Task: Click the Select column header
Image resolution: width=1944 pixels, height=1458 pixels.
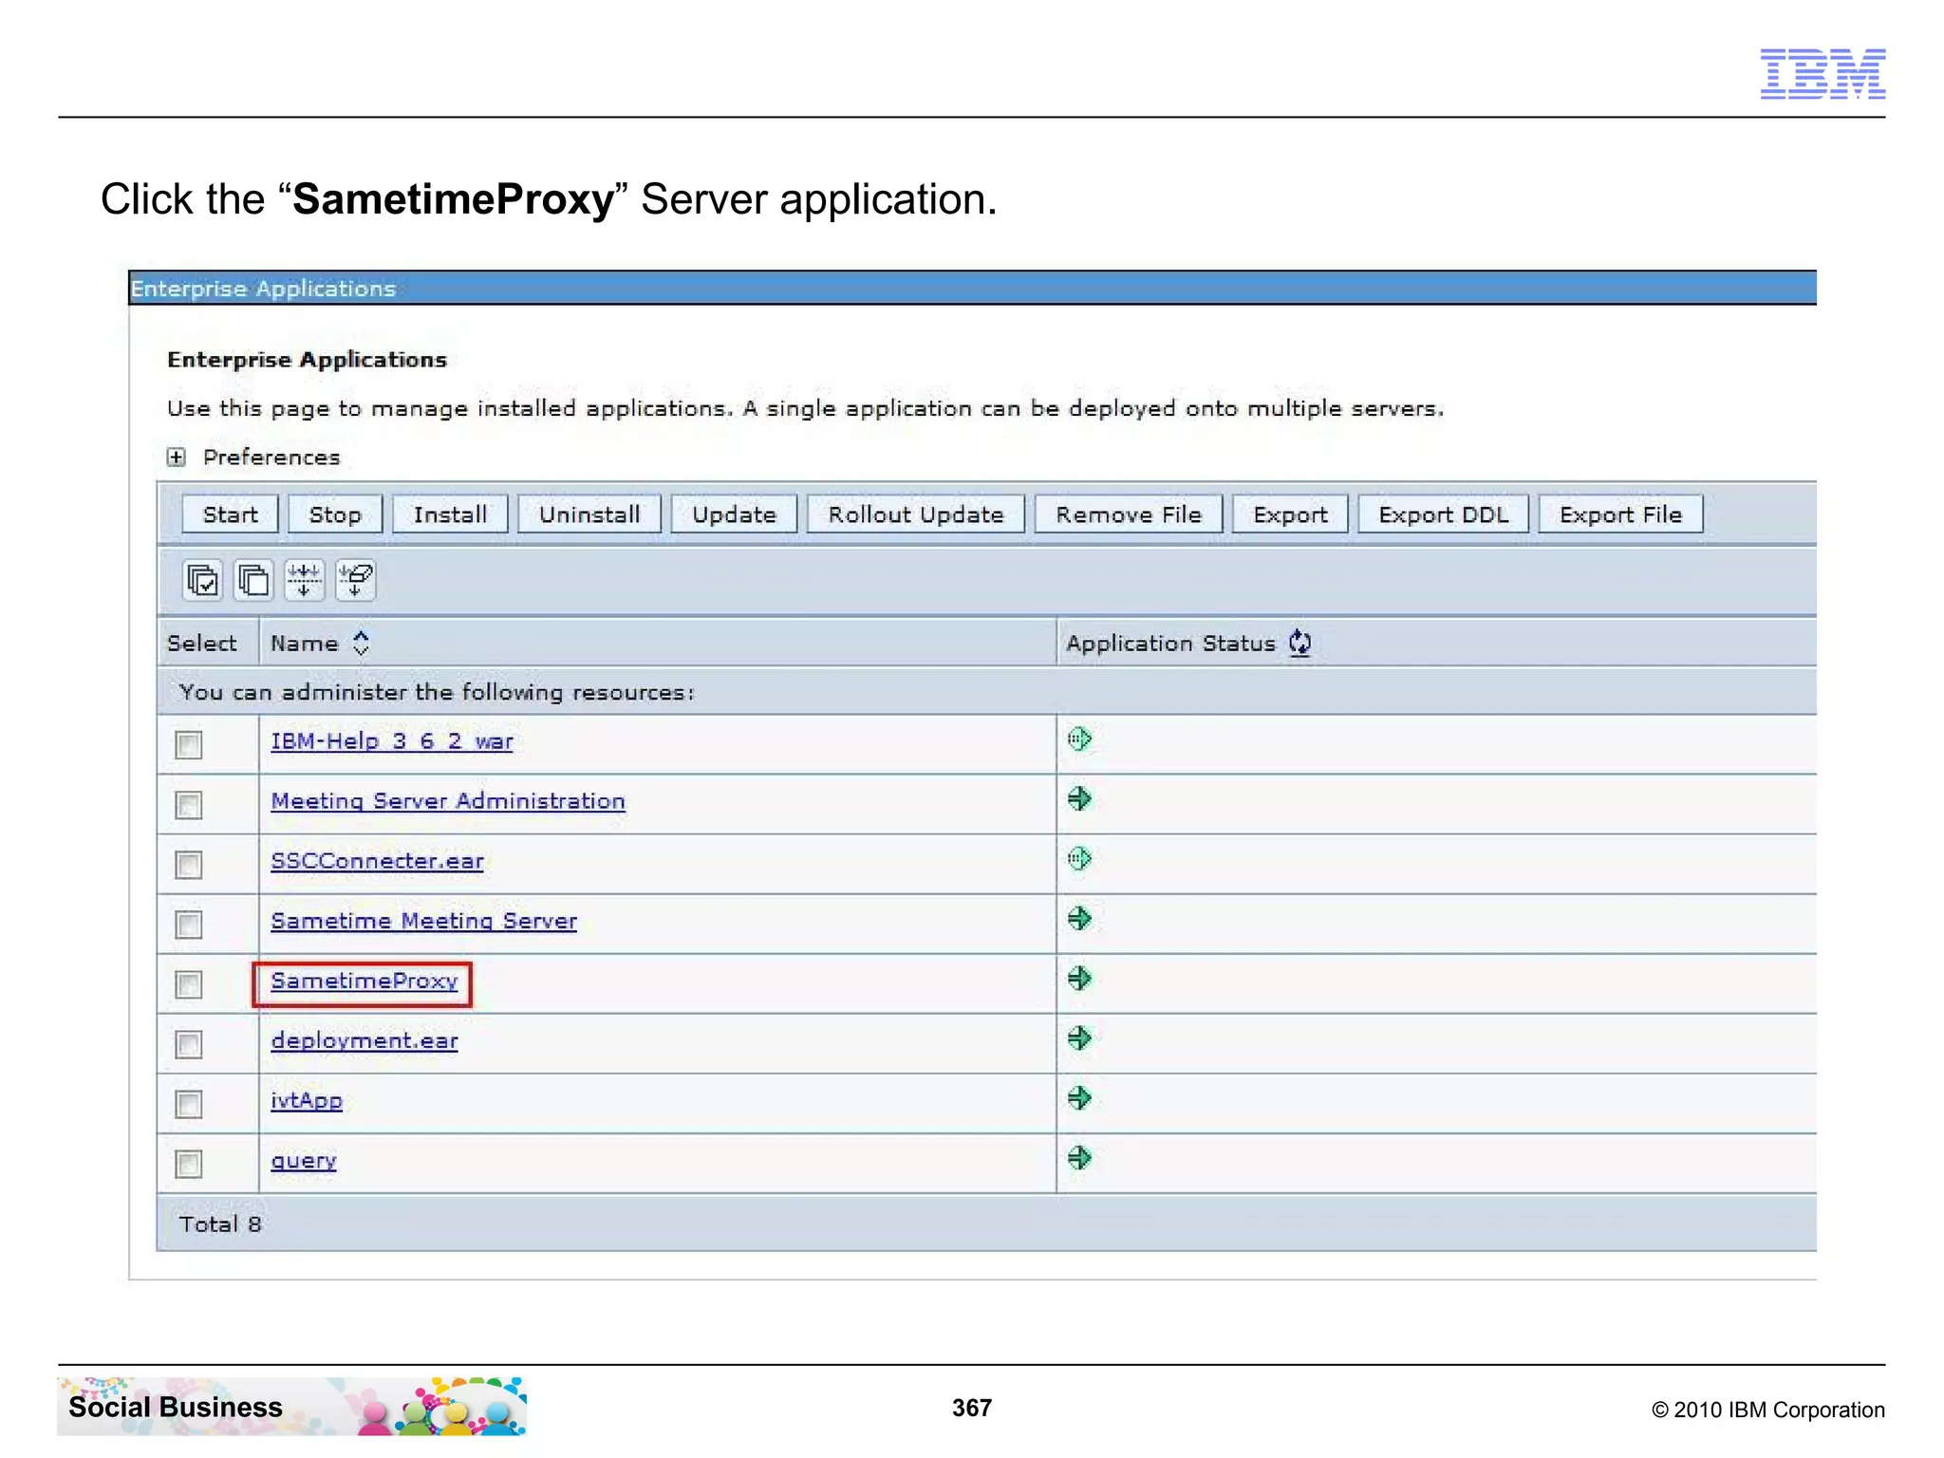Action: 202,644
